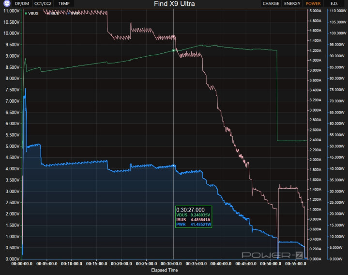
Task: Click the IBUS 4.485841A tooltip value
Action: pyautogui.click(x=200, y=220)
